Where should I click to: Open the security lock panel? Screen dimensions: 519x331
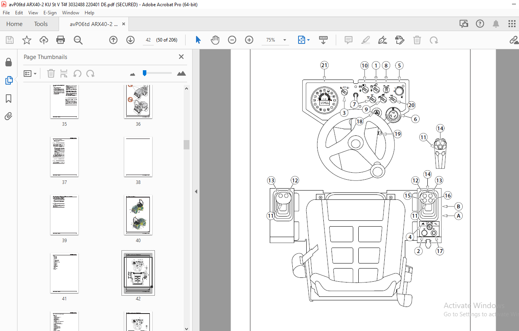[x=9, y=62]
